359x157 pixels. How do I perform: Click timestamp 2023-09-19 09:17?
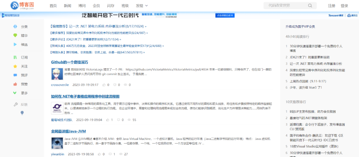tap(85, 85)
